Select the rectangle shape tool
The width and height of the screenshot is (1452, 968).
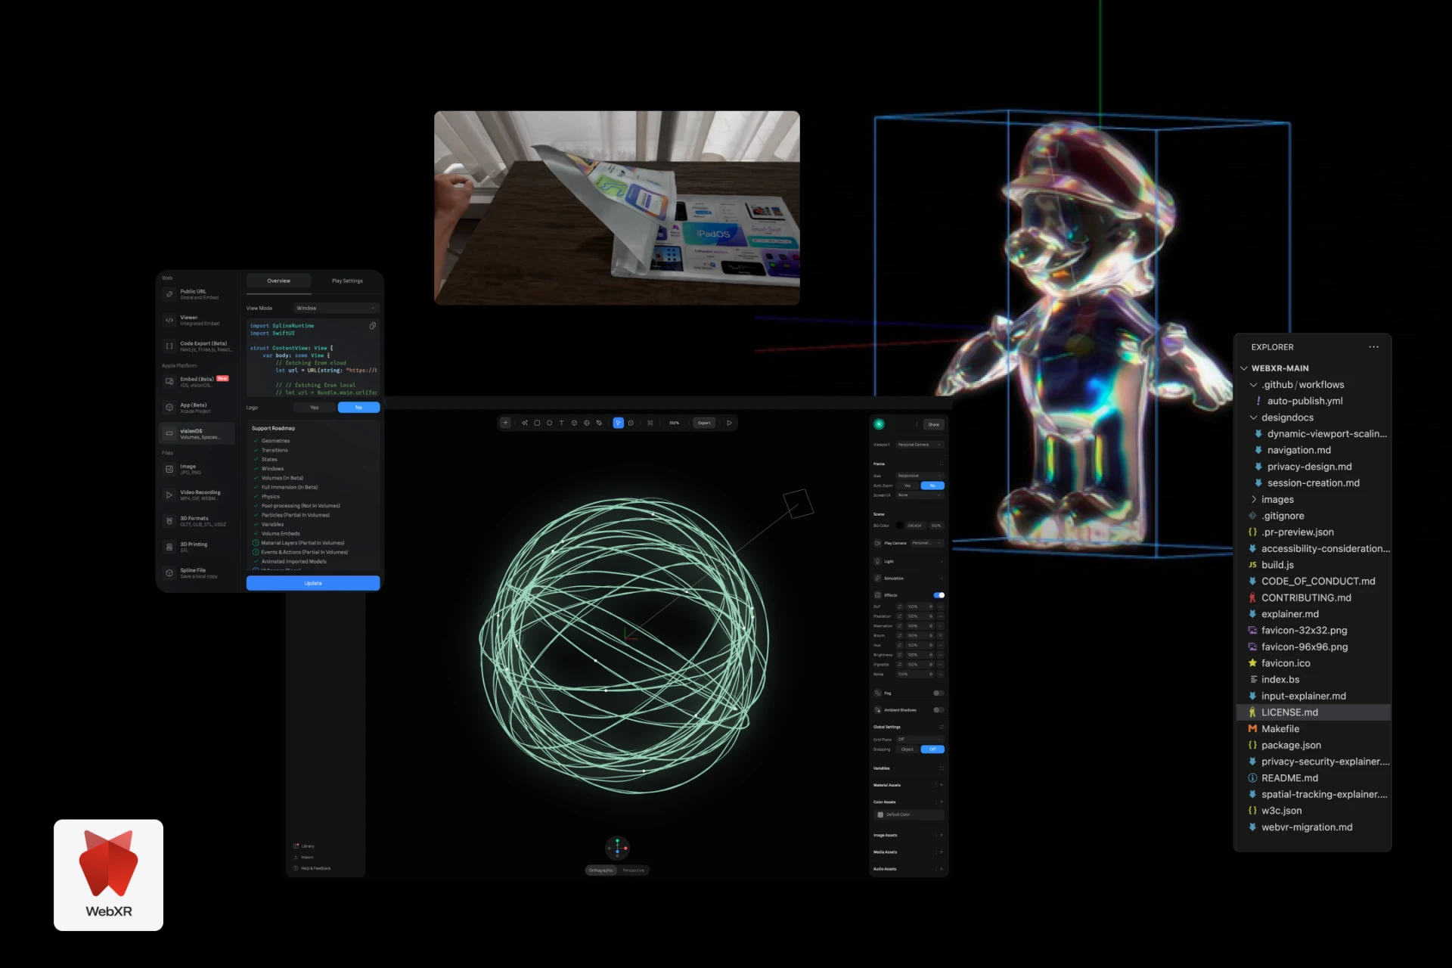pos(537,423)
